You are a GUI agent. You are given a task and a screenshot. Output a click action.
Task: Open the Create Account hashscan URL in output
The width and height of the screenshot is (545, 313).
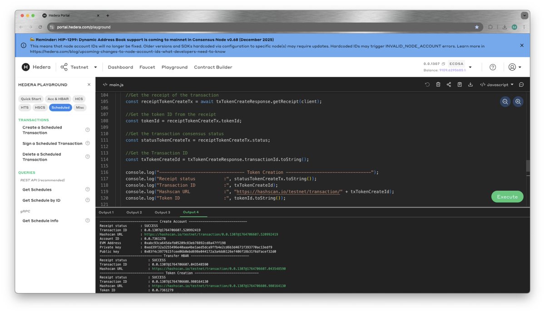[x=211, y=234]
